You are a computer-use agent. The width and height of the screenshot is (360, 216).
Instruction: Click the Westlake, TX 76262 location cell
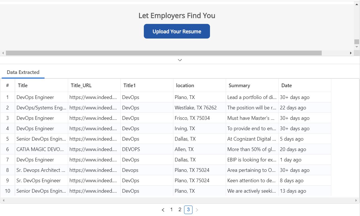(x=196, y=108)
